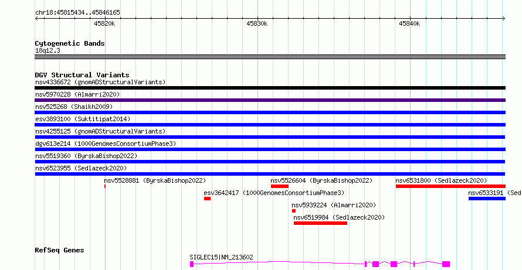Open the dgv613e214 (1000GenomesConsortiumPhase3) label
The image size is (522, 270).
pyautogui.click(x=106, y=143)
